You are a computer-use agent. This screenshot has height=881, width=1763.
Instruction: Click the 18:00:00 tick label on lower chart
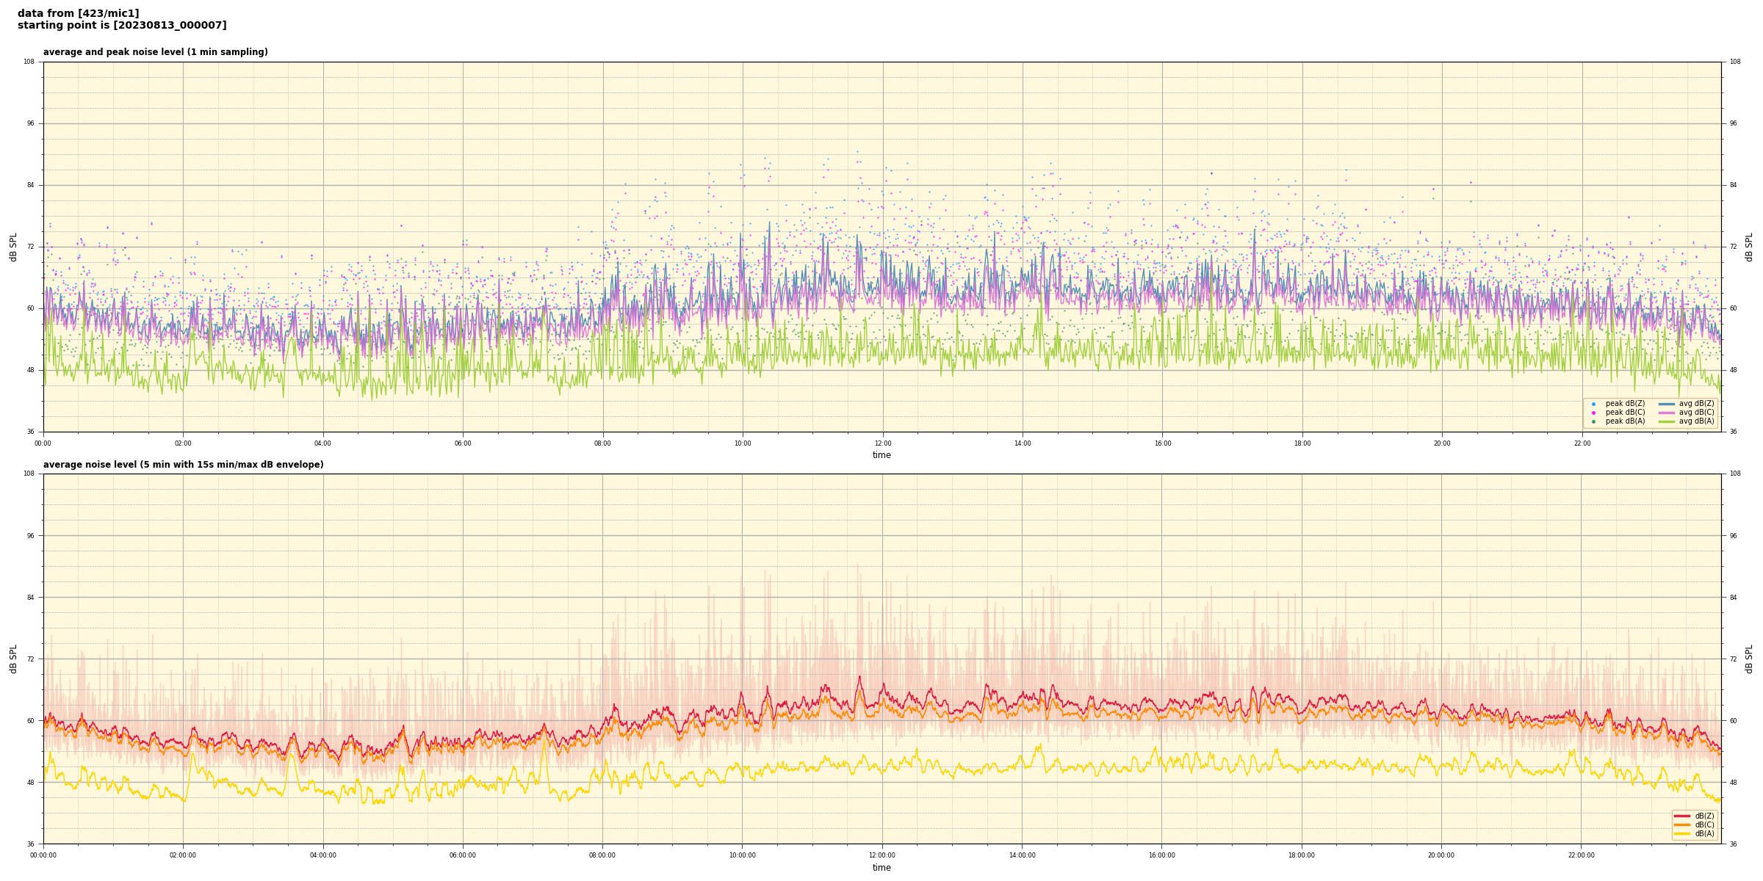click(1302, 855)
